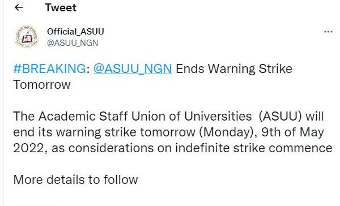Click the ASUU logo avatar

[x=27, y=37]
